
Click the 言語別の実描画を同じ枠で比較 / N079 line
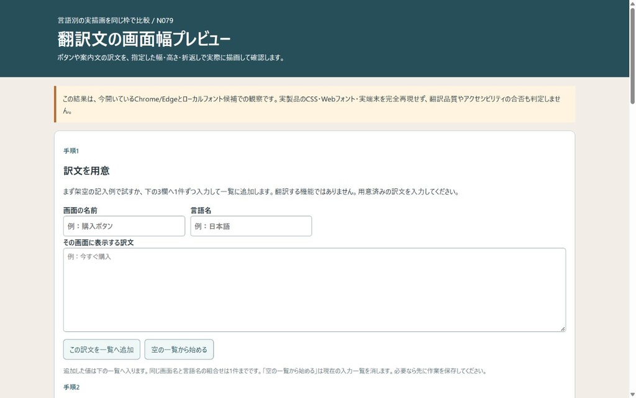point(116,21)
